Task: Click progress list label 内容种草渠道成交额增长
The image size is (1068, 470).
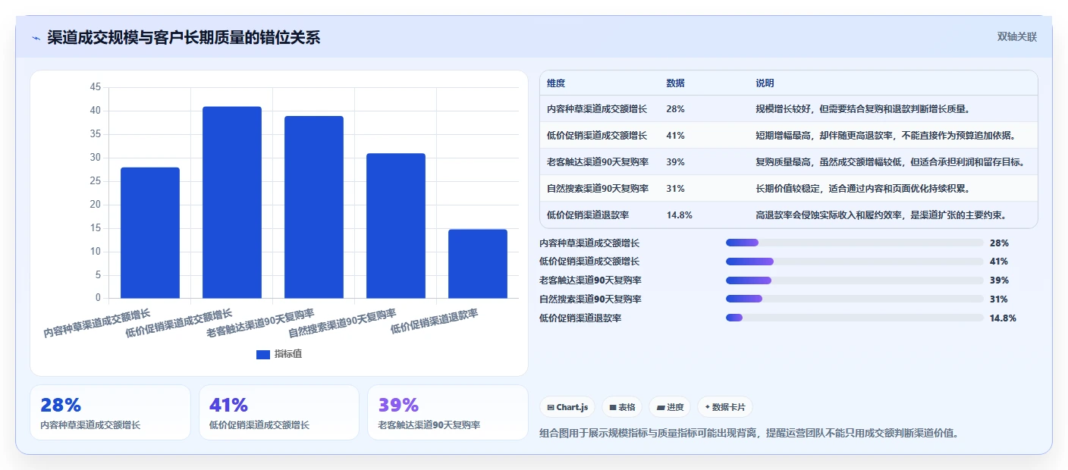Action: click(589, 243)
